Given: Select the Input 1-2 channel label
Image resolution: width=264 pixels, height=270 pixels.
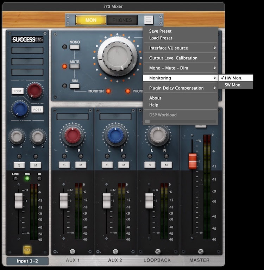Looking at the screenshot, I should [x=27, y=261].
